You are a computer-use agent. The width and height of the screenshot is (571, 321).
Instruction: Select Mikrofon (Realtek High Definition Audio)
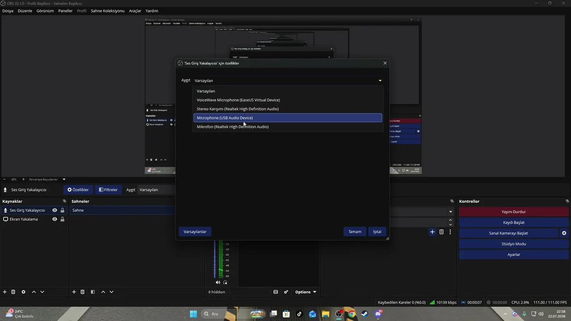tap(288, 127)
